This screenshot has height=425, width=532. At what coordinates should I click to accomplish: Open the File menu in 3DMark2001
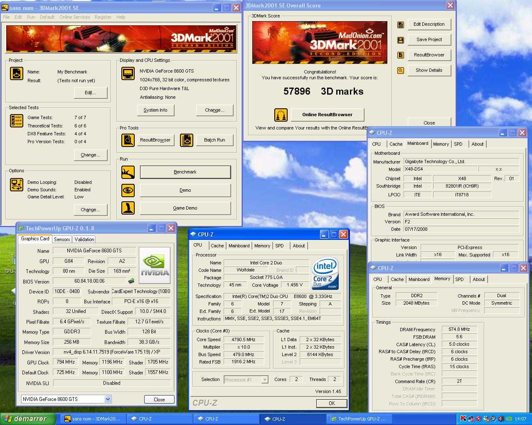pos(6,17)
